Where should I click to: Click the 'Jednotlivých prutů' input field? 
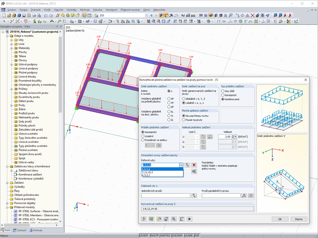coord(166,196)
